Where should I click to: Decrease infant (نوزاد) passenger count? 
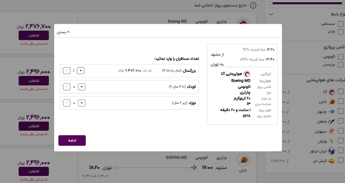point(66,103)
